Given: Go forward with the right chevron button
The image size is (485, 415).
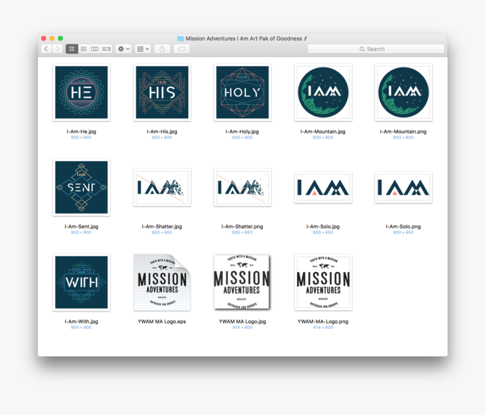Looking at the screenshot, I should pyautogui.click(x=58, y=49).
